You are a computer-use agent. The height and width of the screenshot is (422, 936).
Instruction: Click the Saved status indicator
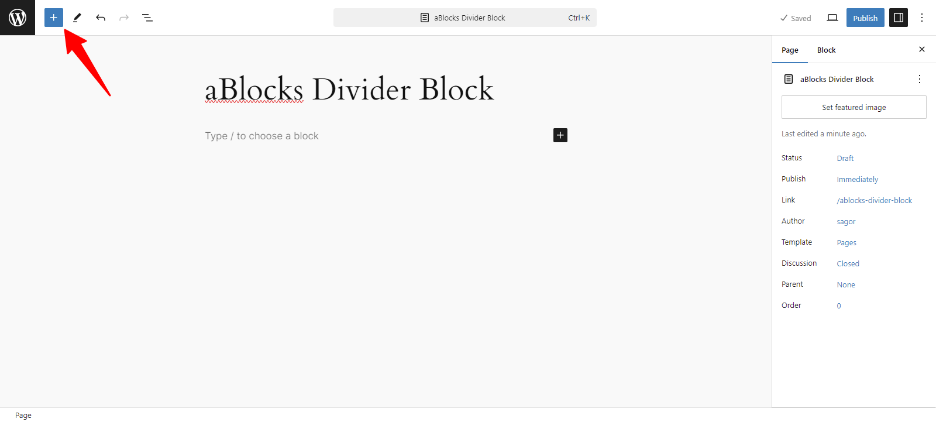pos(796,18)
